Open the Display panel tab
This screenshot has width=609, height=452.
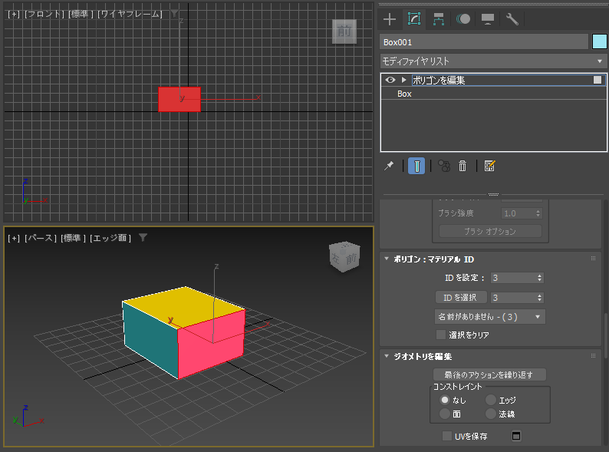click(x=488, y=19)
